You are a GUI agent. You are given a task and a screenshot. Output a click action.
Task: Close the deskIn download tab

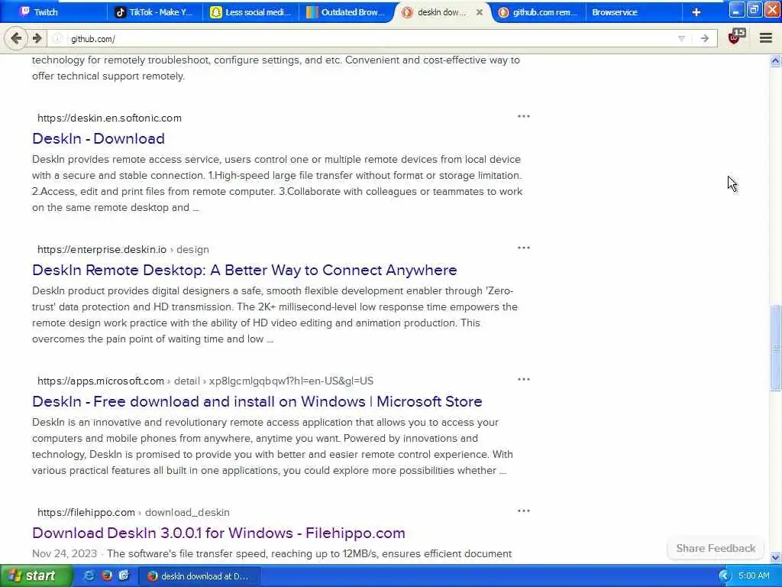[x=480, y=12]
